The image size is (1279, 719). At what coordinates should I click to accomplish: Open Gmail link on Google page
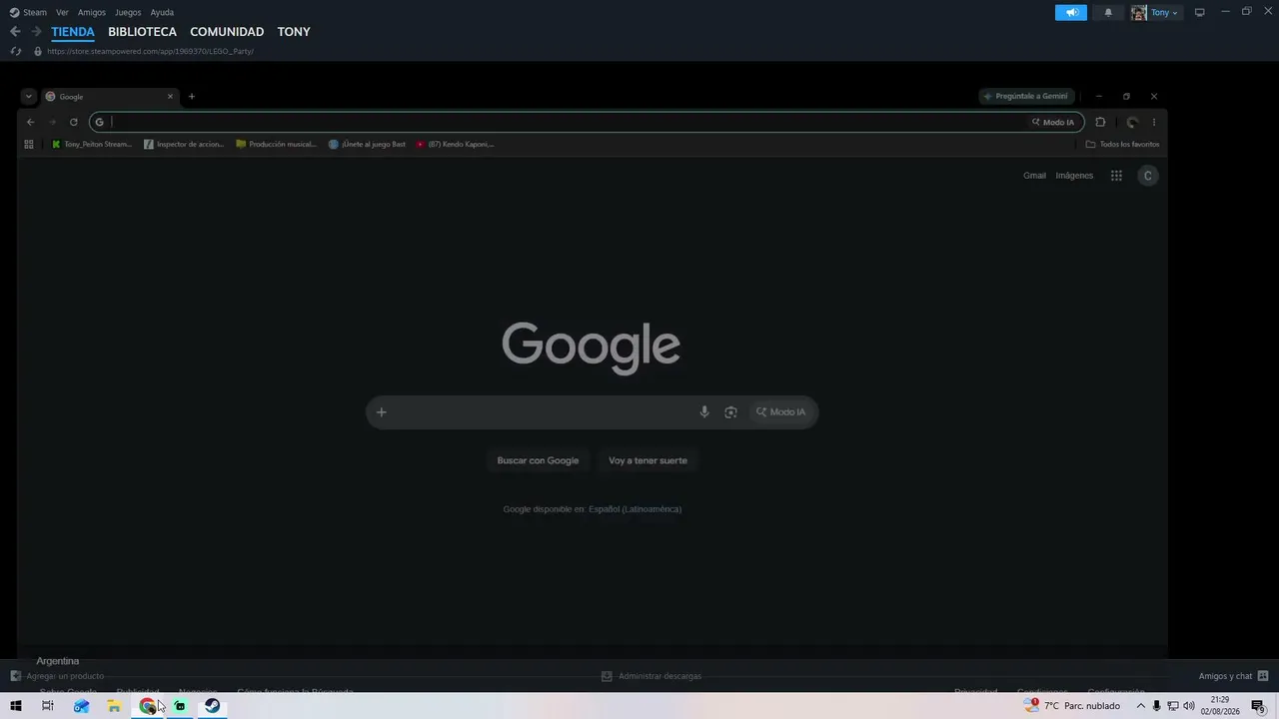(x=1034, y=176)
